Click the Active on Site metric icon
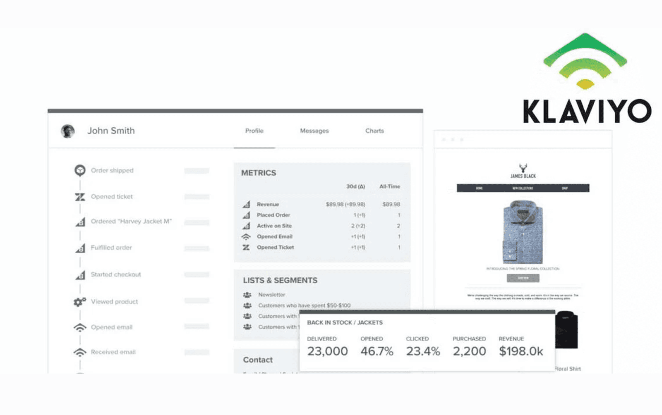 point(246,226)
